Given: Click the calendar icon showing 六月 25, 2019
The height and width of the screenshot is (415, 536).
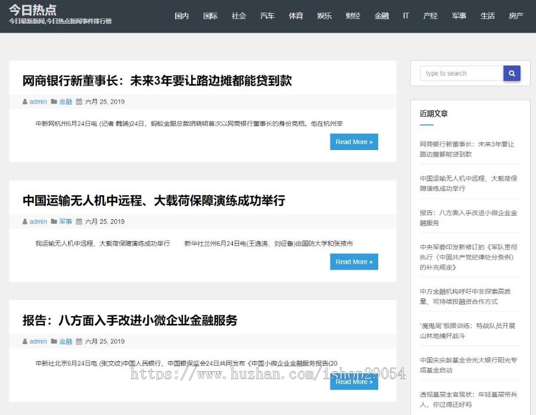Looking at the screenshot, I should [80, 102].
